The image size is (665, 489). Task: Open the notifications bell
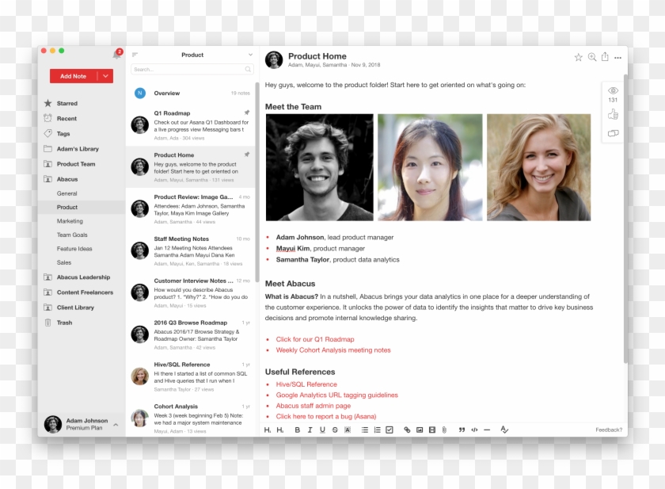(116, 55)
